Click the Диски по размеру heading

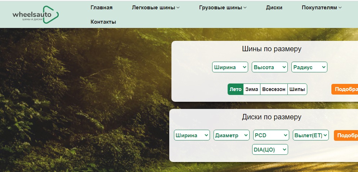pyautogui.click(x=272, y=117)
